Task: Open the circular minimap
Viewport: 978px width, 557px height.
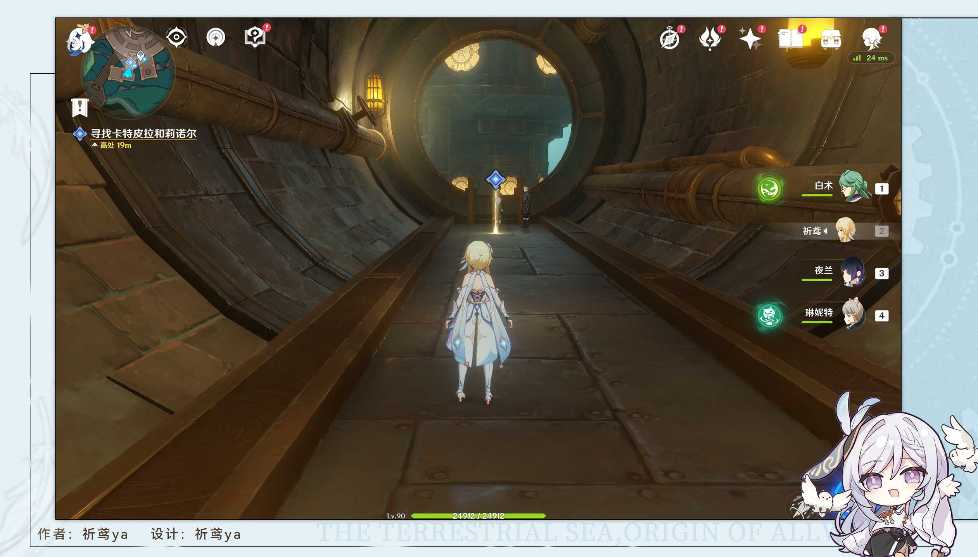Action: [128, 72]
